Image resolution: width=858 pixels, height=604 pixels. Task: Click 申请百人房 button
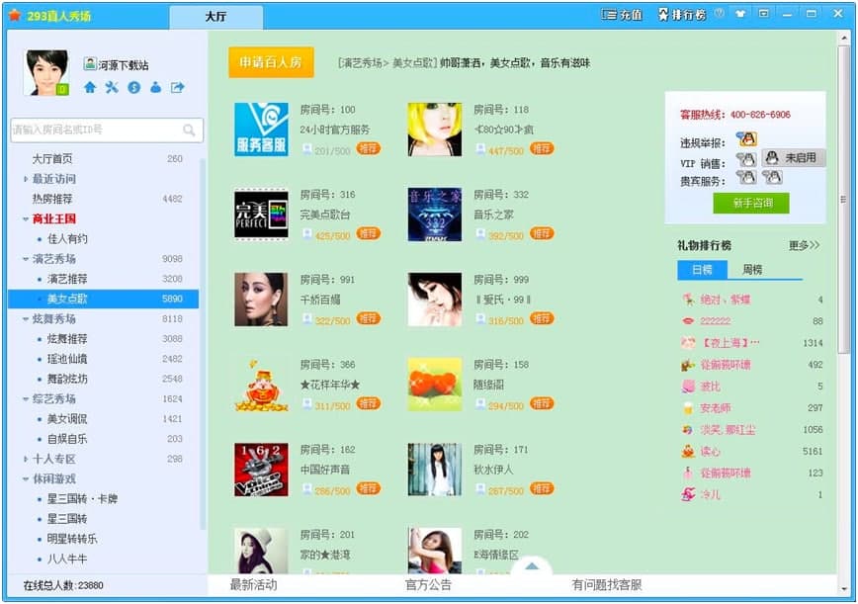pos(271,62)
